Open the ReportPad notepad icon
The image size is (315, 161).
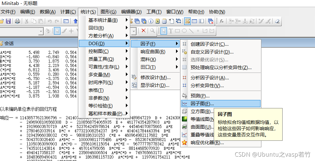pyautogui.click(x=164, y=21)
